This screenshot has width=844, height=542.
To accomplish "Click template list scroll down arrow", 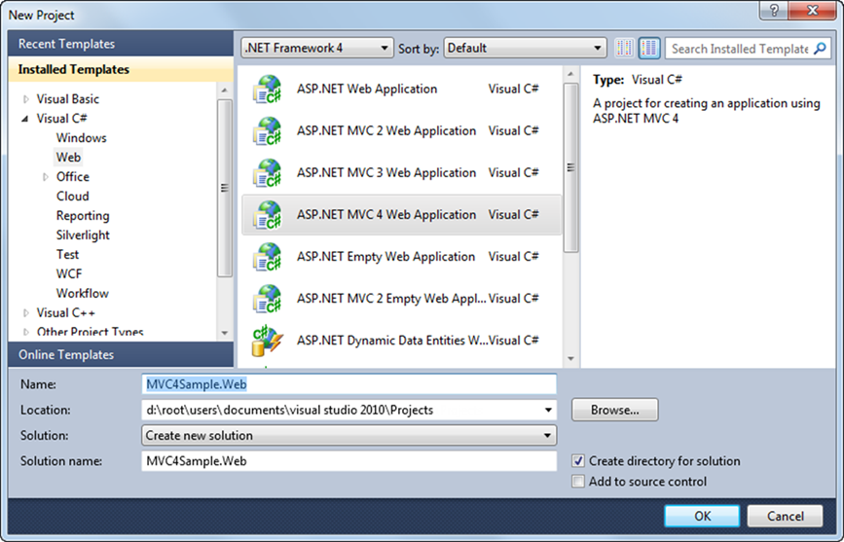I will point(570,359).
